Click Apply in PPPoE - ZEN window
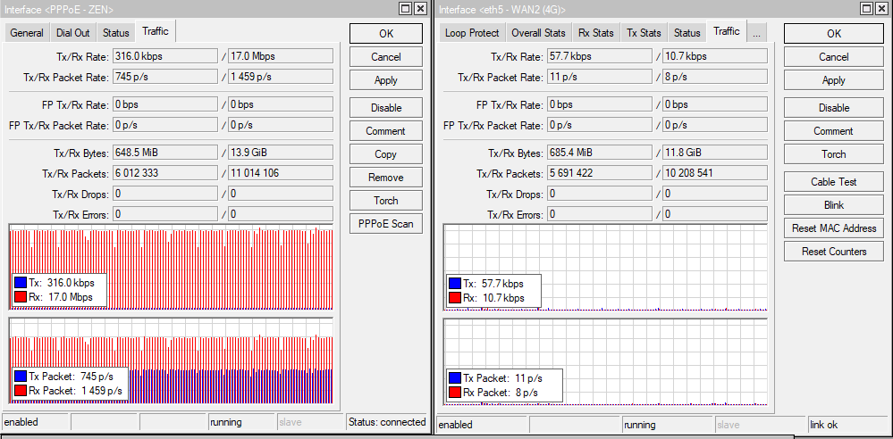 (386, 80)
